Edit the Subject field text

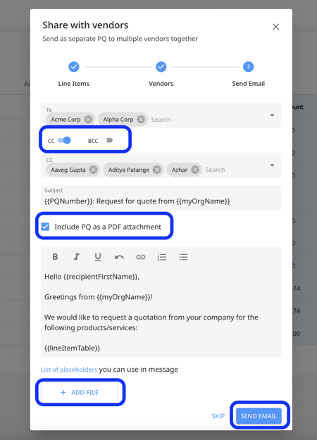point(161,198)
